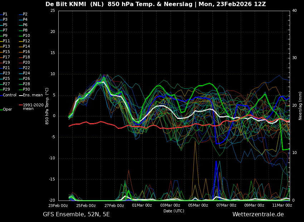This screenshot has width=304, height=222.
Task: Select the Oper legend entry
Action: [7, 110]
